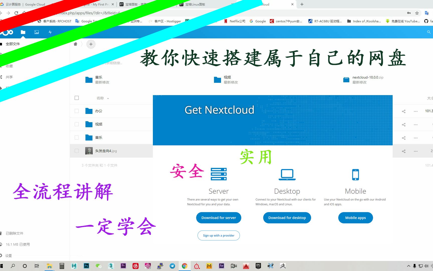Go to home folder breadcrumb icon

[75, 44]
